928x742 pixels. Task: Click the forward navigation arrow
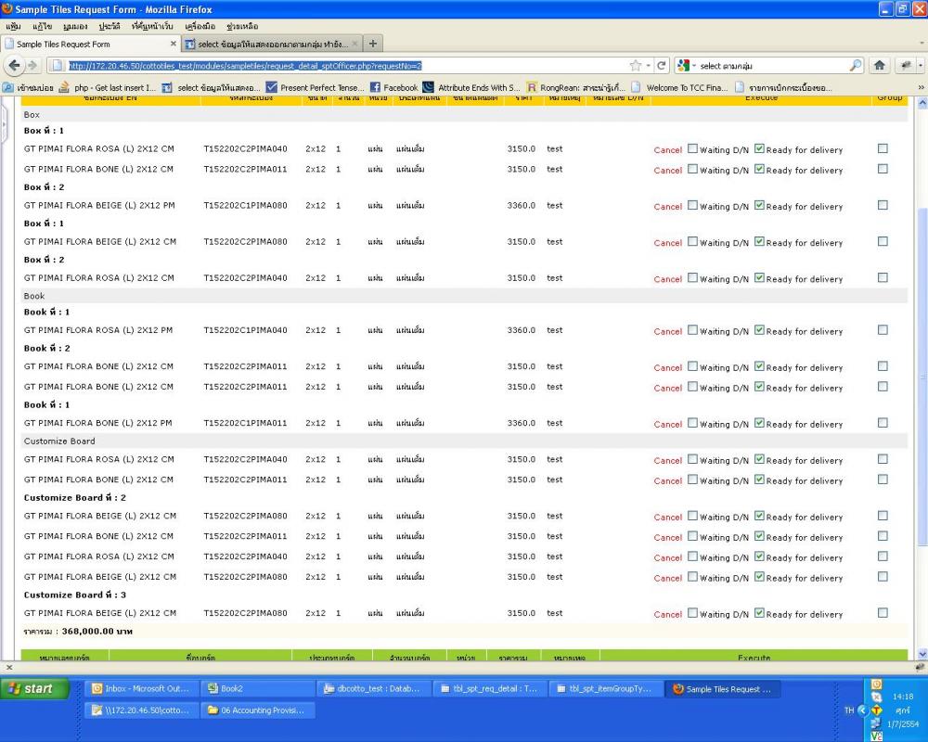point(32,66)
